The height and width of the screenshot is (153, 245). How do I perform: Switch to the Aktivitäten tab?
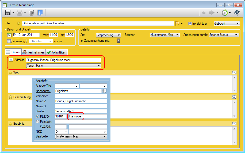pos(57,52)
